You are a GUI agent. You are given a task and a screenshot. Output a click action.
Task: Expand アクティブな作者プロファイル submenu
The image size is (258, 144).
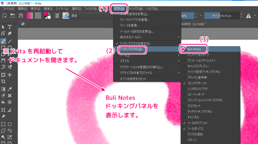point(147,73)
